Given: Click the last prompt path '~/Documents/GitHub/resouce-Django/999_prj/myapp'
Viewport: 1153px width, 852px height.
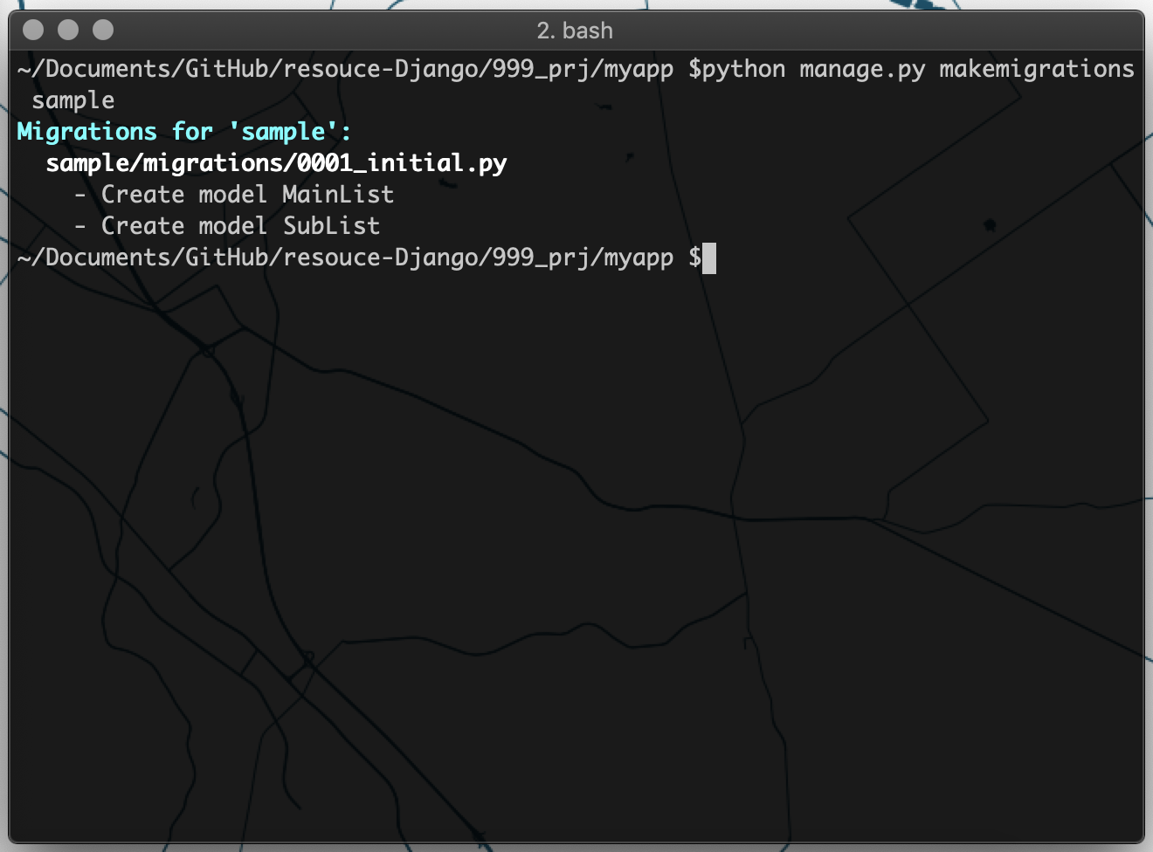Looking at the screenshot, I should [346, 258].
